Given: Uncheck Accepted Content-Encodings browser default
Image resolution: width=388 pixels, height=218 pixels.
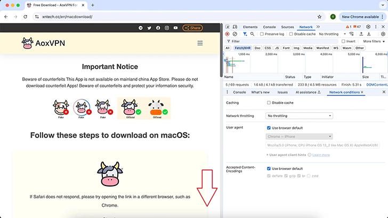Looking at the screenshot, I should pyautogui.click(x=269, y=168).
